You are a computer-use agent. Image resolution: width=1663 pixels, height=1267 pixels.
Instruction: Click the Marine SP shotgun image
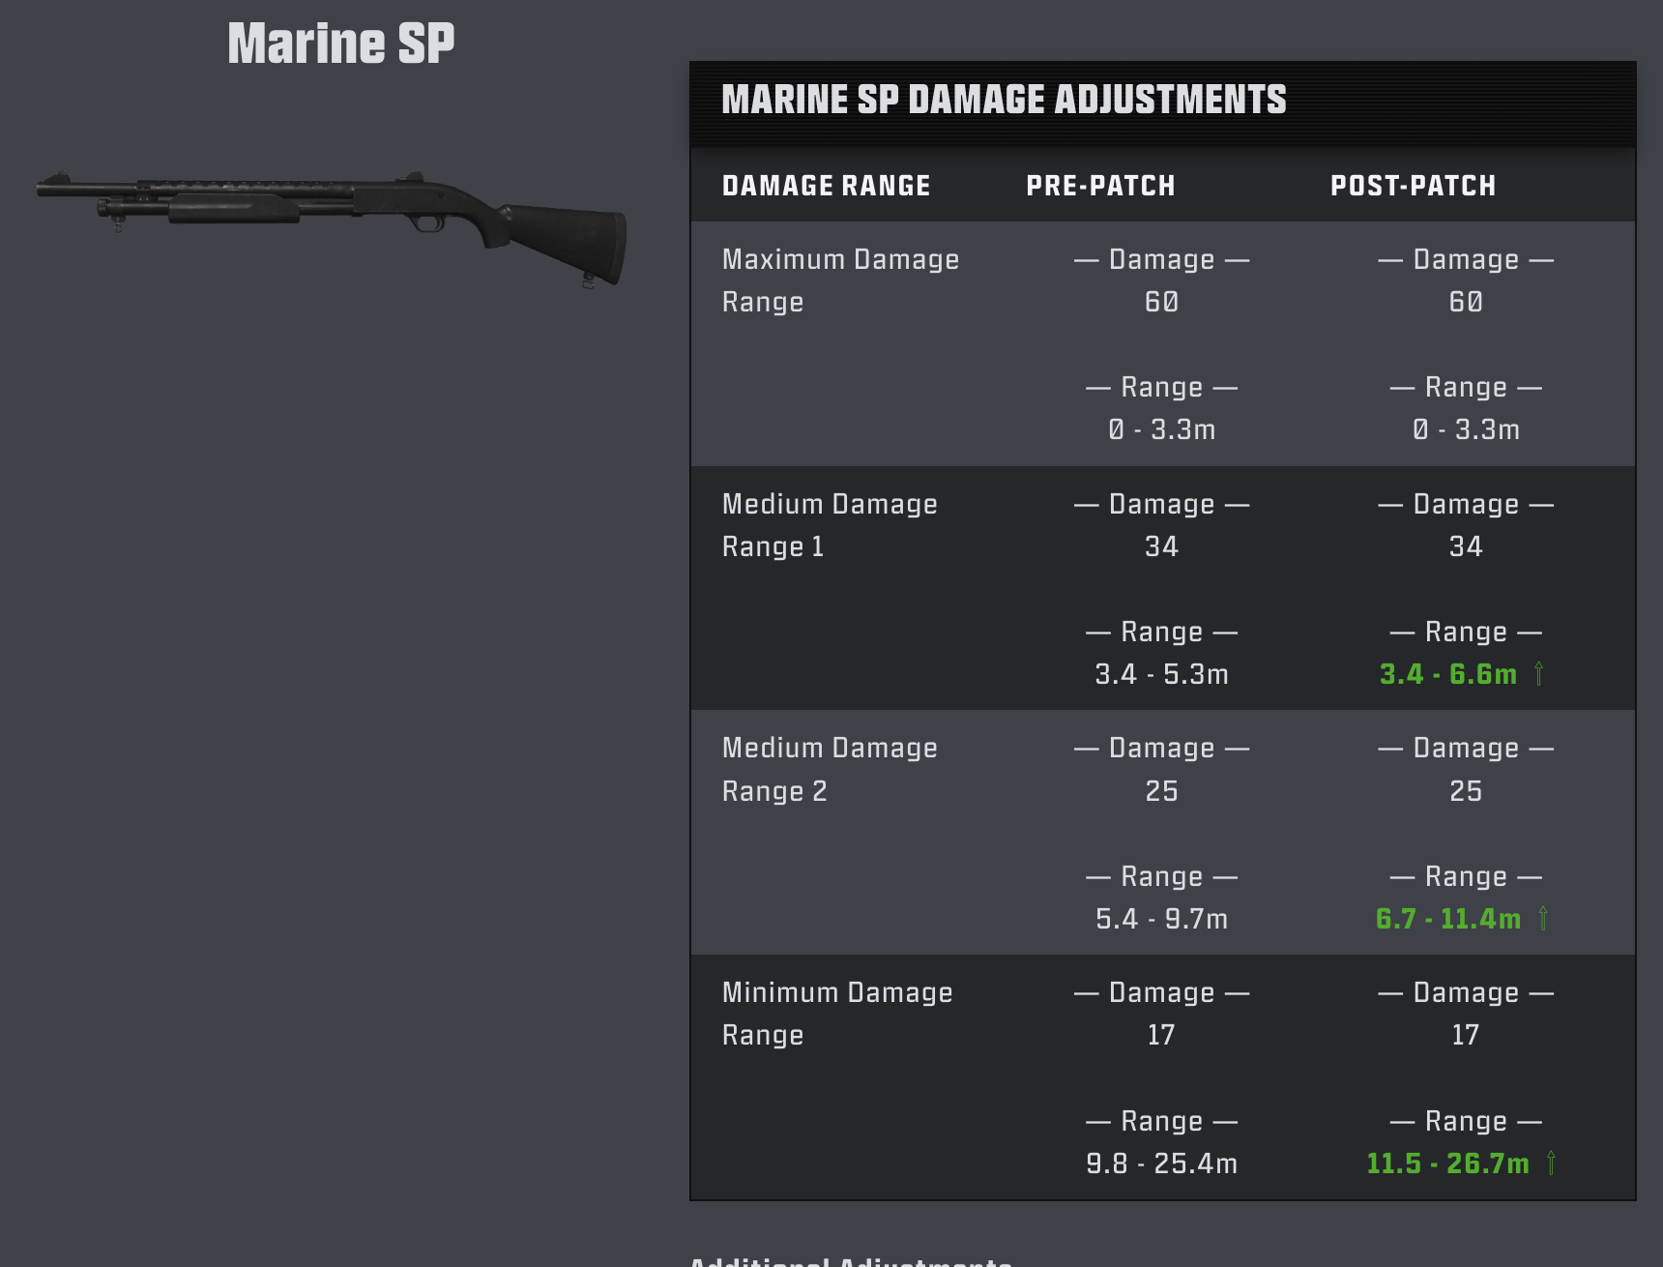click(x=332, y=229)
